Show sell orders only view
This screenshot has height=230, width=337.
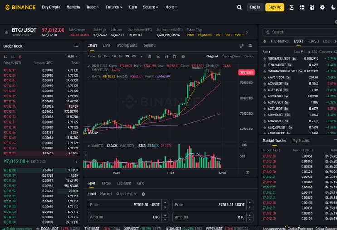pos(20,57)
